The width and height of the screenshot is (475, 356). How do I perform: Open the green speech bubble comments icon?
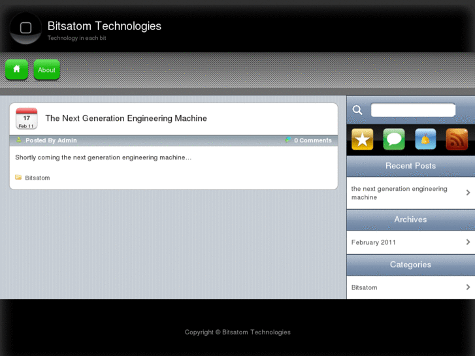pyautogui.click(x=394, y=139)
